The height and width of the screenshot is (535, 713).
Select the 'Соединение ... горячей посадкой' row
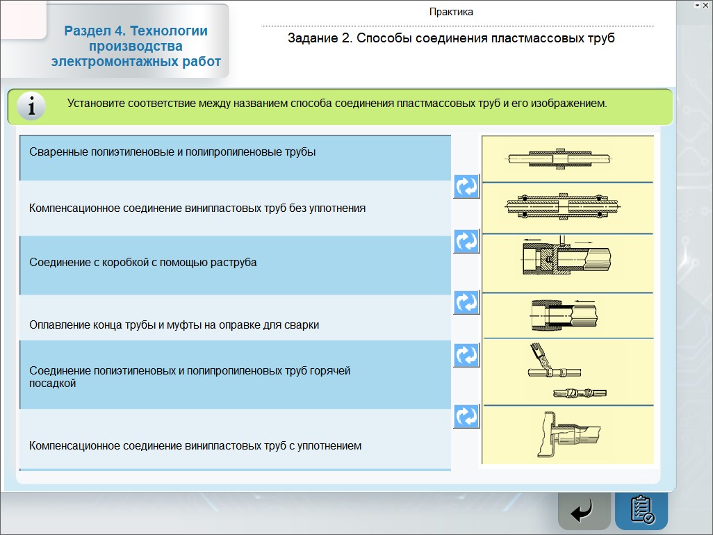coord(235,377)
